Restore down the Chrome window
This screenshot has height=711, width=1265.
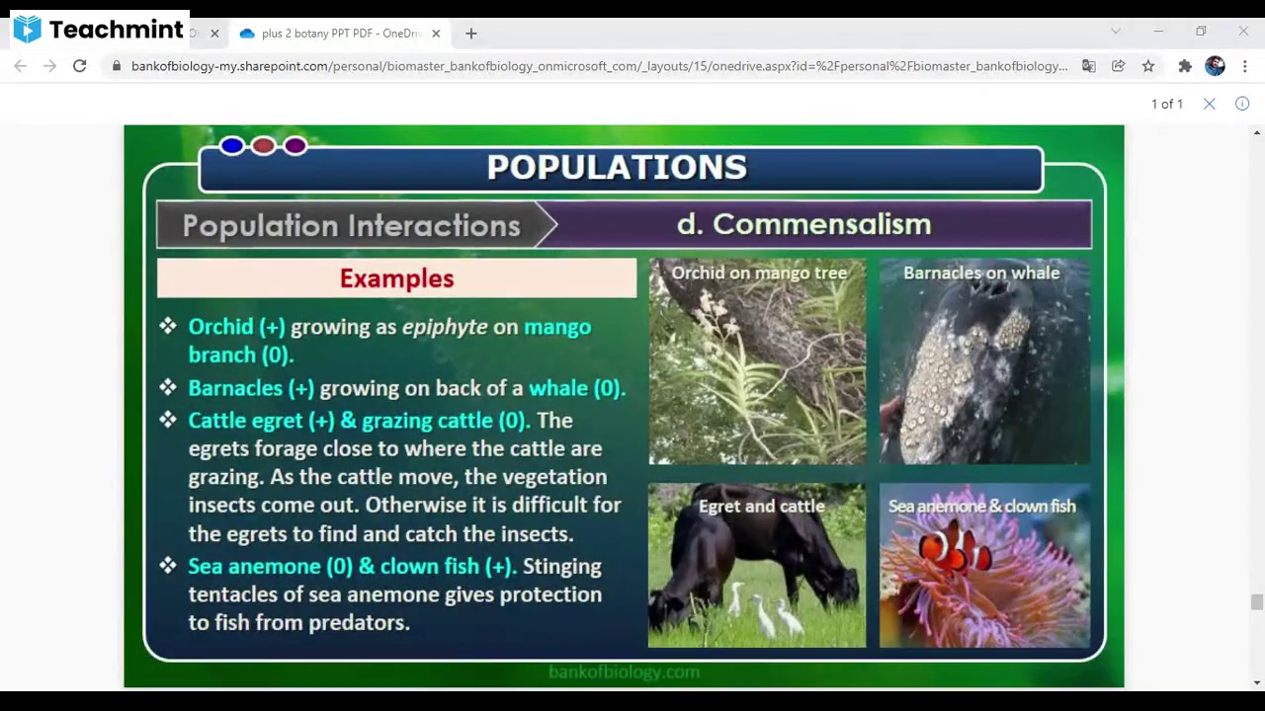(1201, 32)
